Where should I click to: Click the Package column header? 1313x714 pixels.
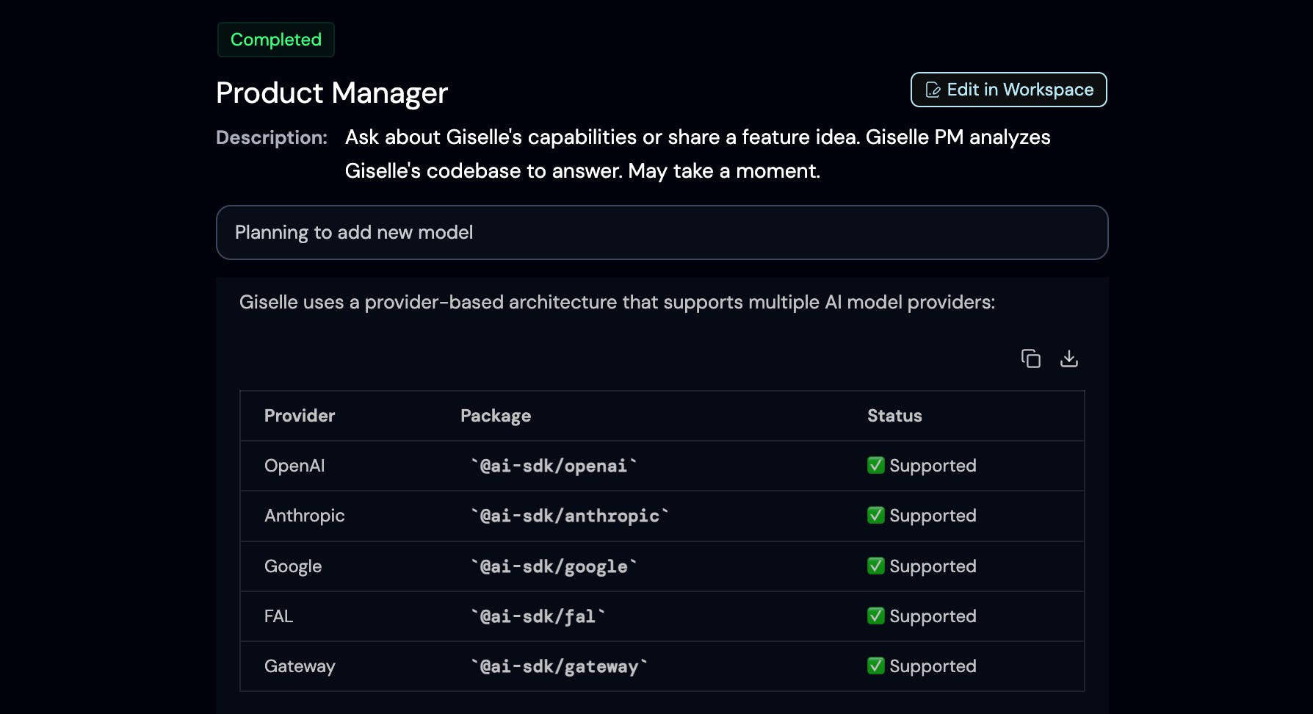(496, 416)
